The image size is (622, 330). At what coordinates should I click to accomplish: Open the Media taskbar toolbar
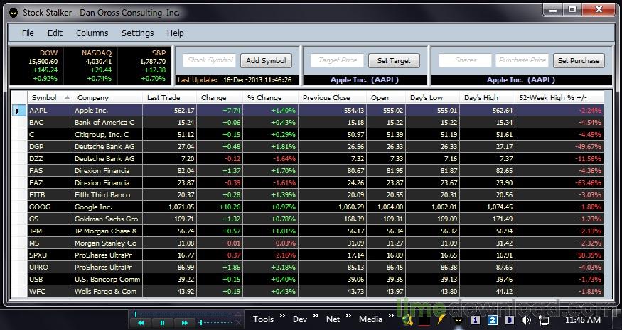pos(370,319)
